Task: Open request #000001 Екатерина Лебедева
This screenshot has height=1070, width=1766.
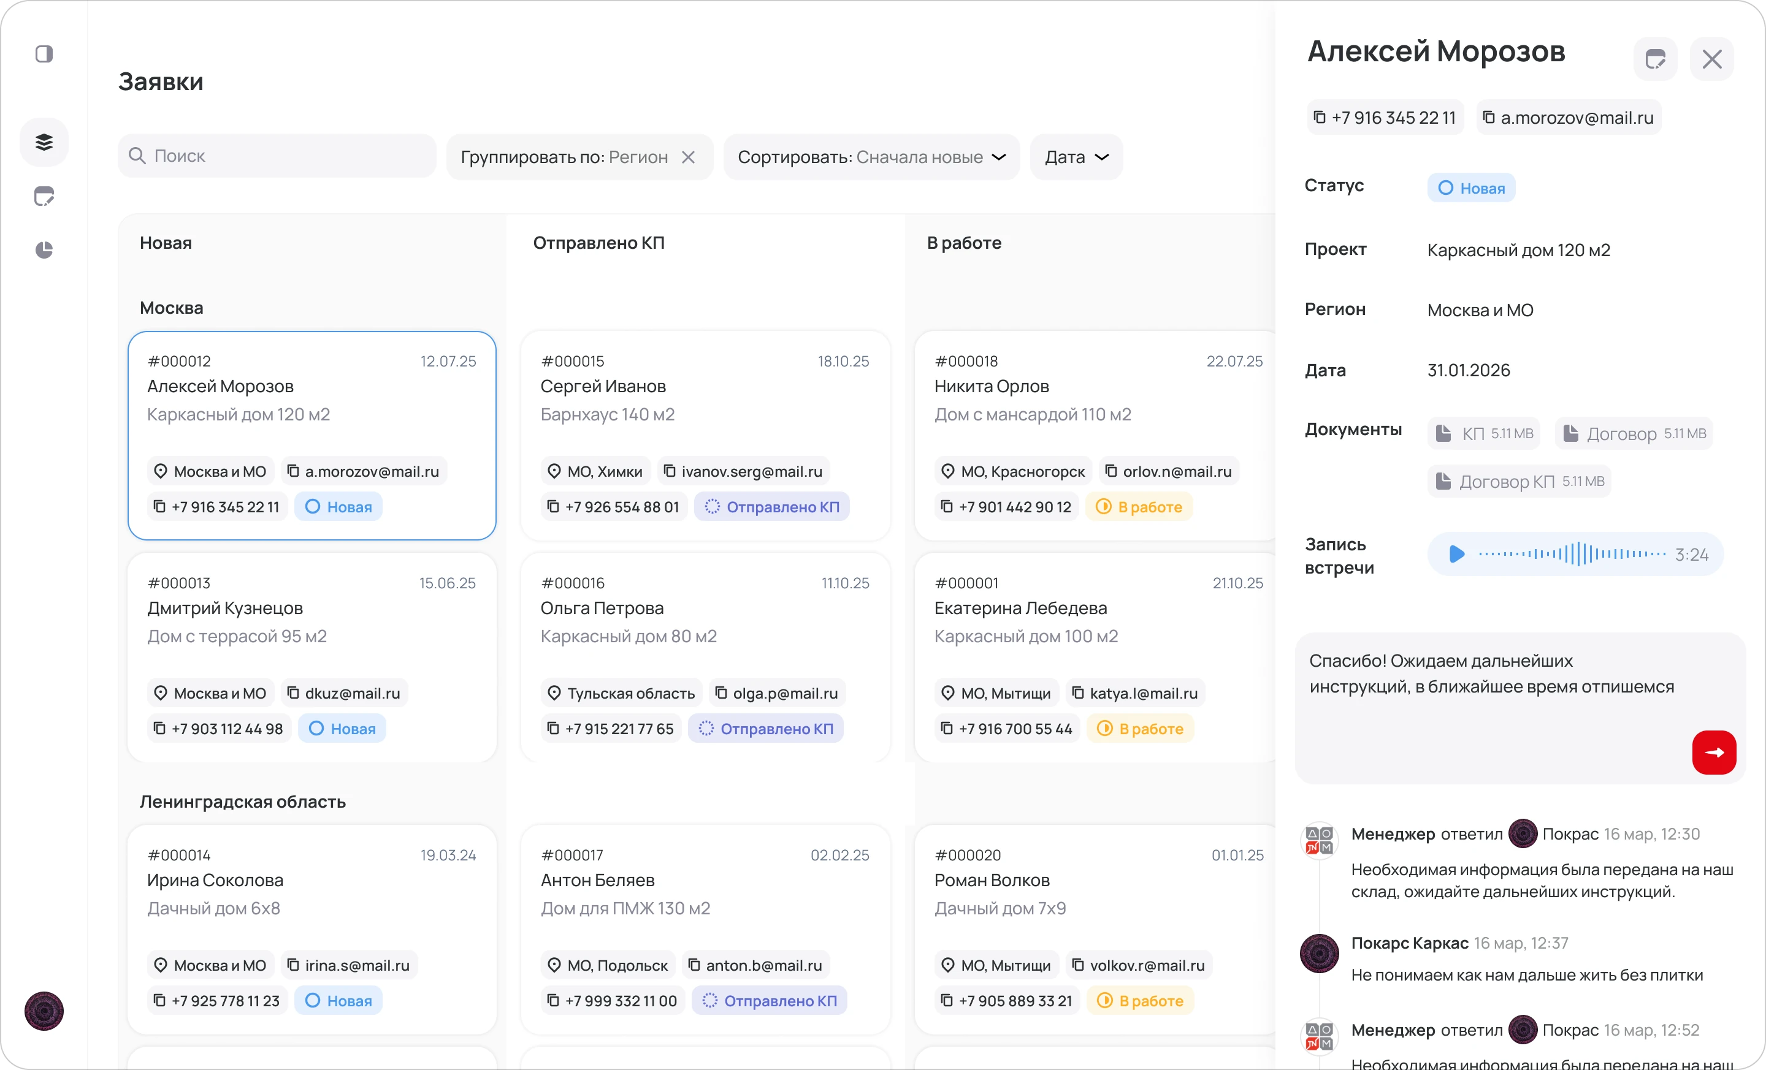Action: coord(1096,658)
